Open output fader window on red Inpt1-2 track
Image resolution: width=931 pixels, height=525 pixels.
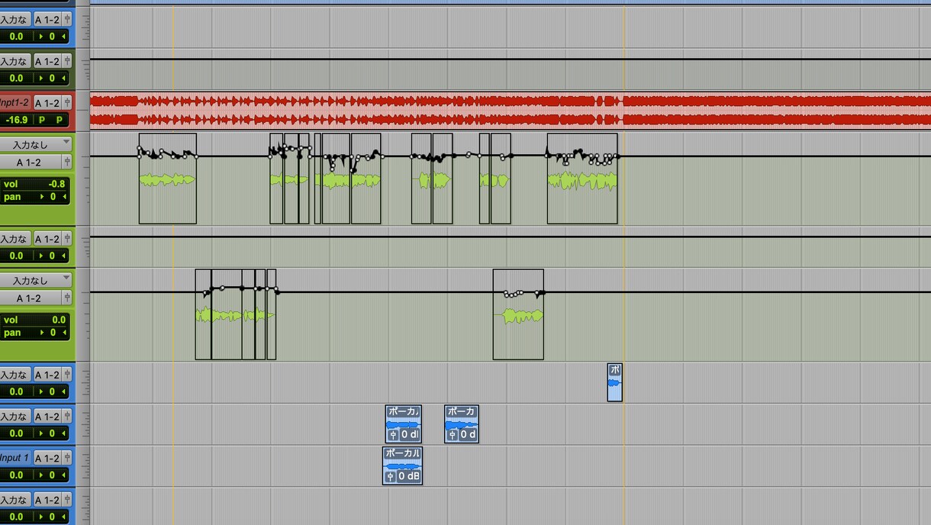click(x=67, y=103)
